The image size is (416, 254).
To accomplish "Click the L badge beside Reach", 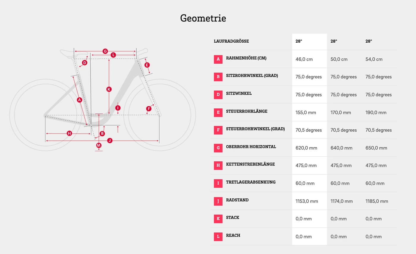I will tap(218, 237).
